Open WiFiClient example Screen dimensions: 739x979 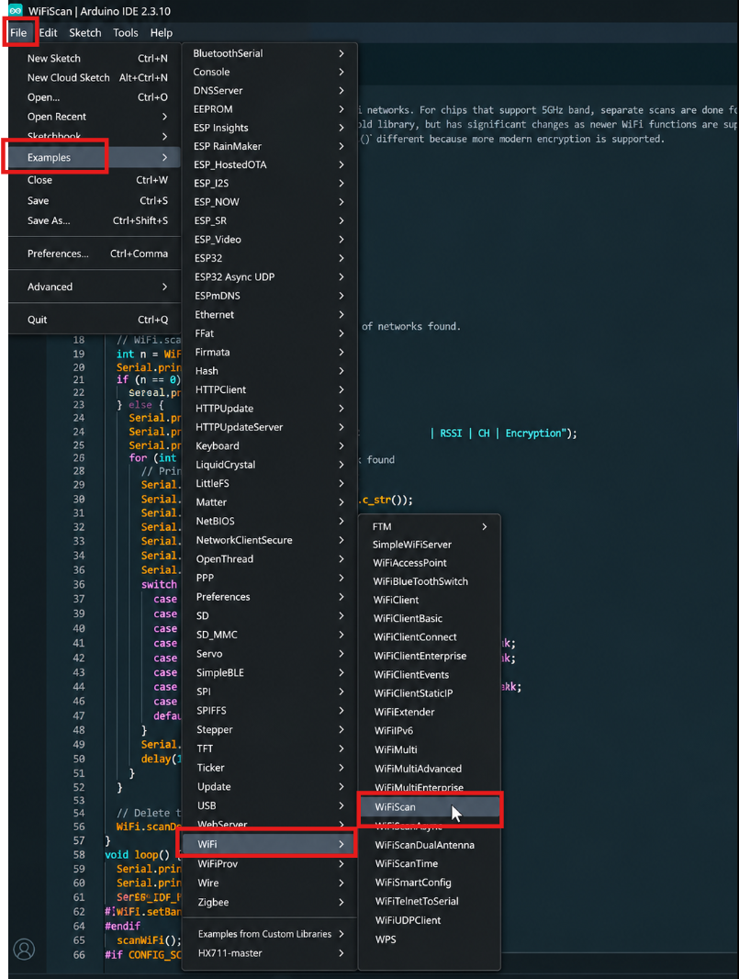tap(430, 600)
